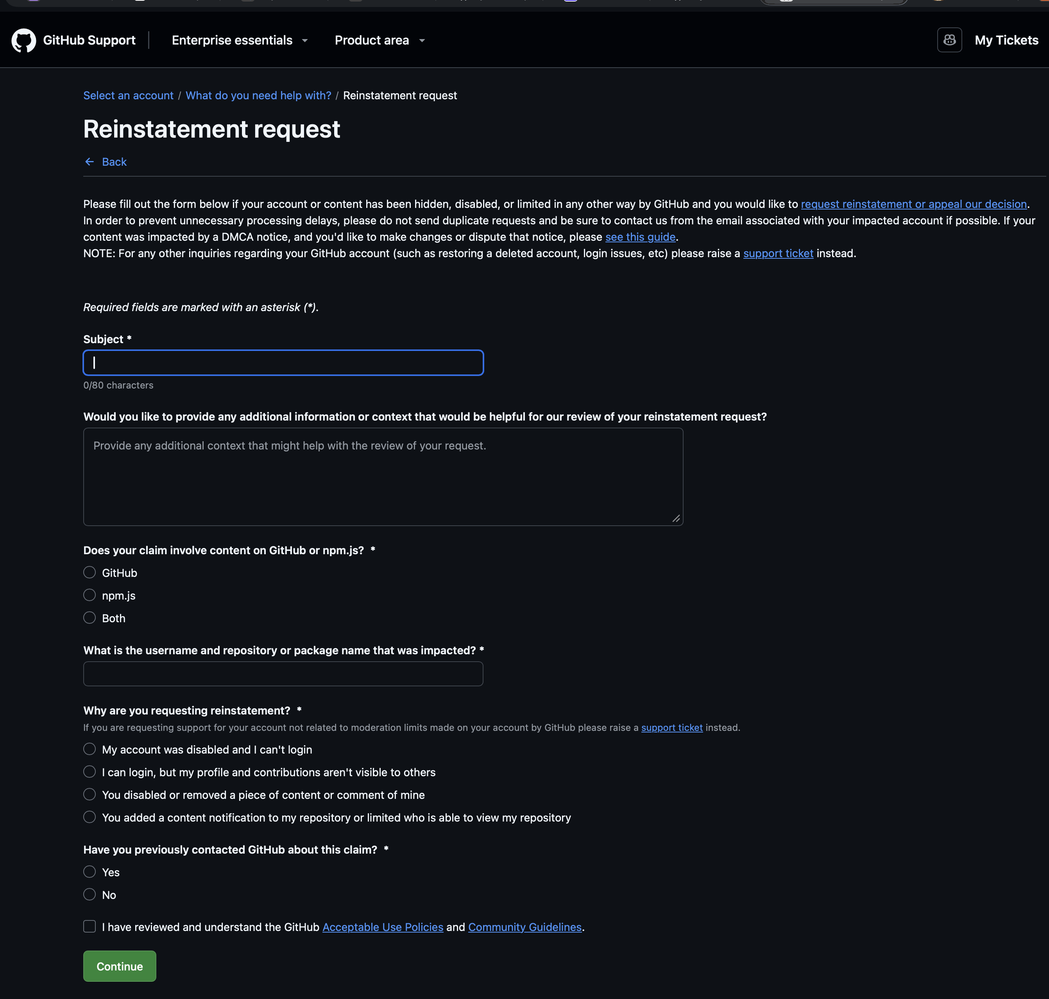Choose Yes for previously contacted GitHub
1049x999 pixels.
[x=90, y=872]
